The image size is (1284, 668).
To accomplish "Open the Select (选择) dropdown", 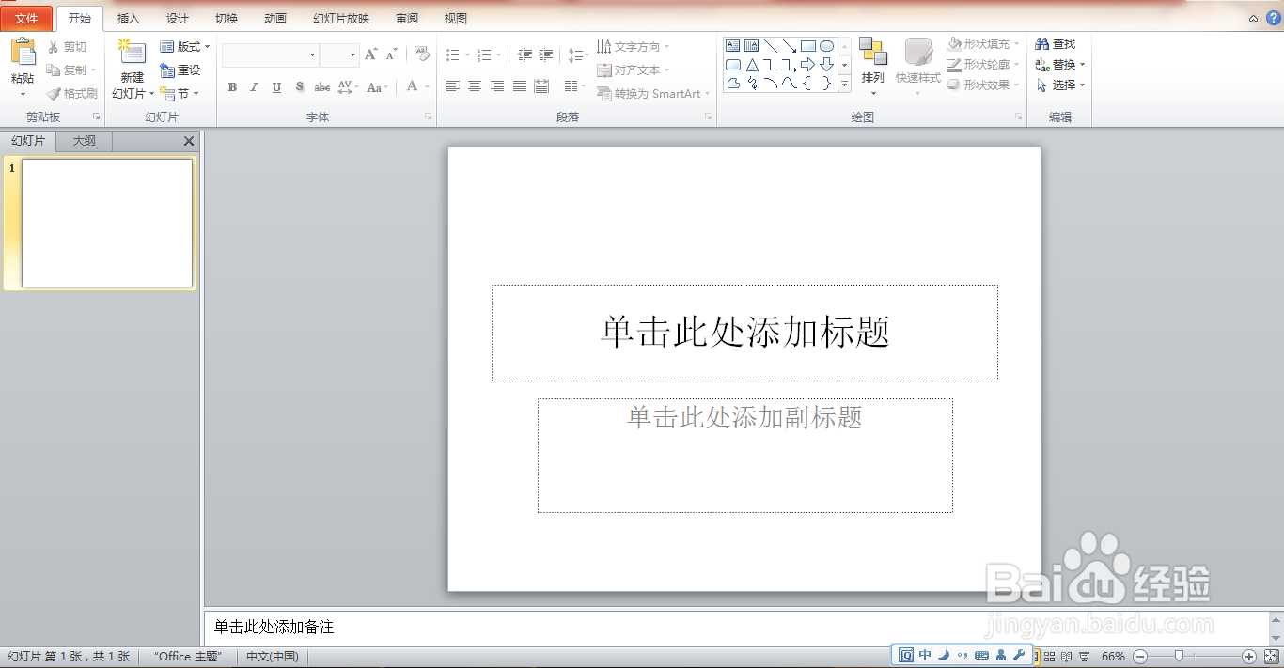I will click(1060, 85).
